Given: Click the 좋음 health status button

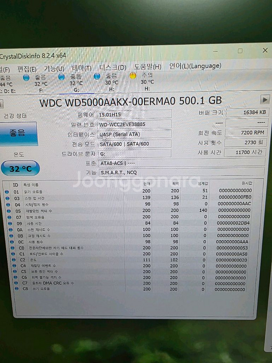Looking at the screenshot, I should 18,134.
